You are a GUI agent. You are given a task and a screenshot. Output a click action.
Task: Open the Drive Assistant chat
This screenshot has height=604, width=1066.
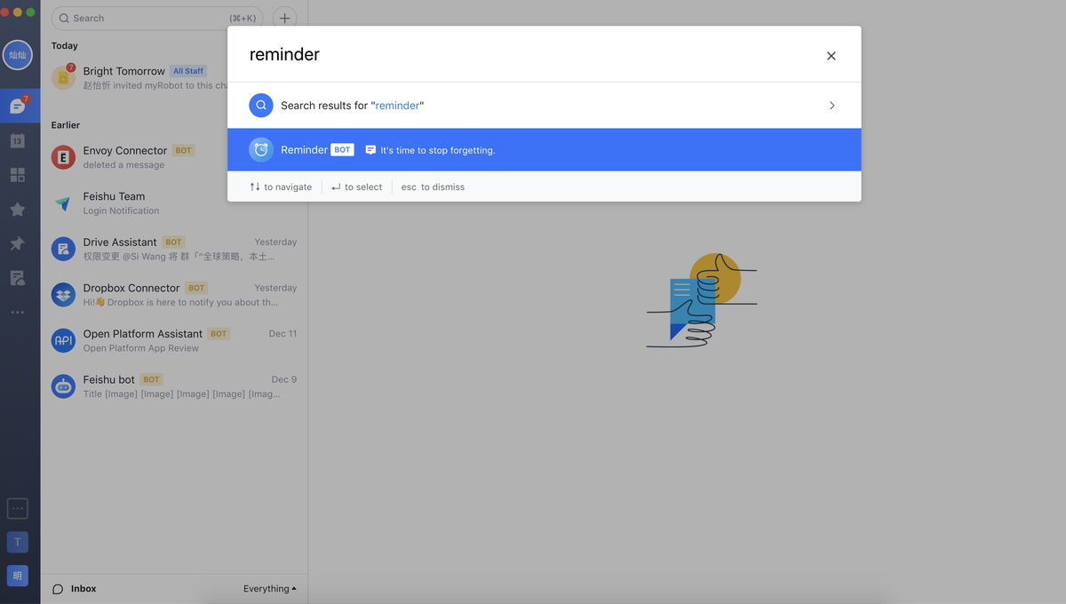(174, 249)
